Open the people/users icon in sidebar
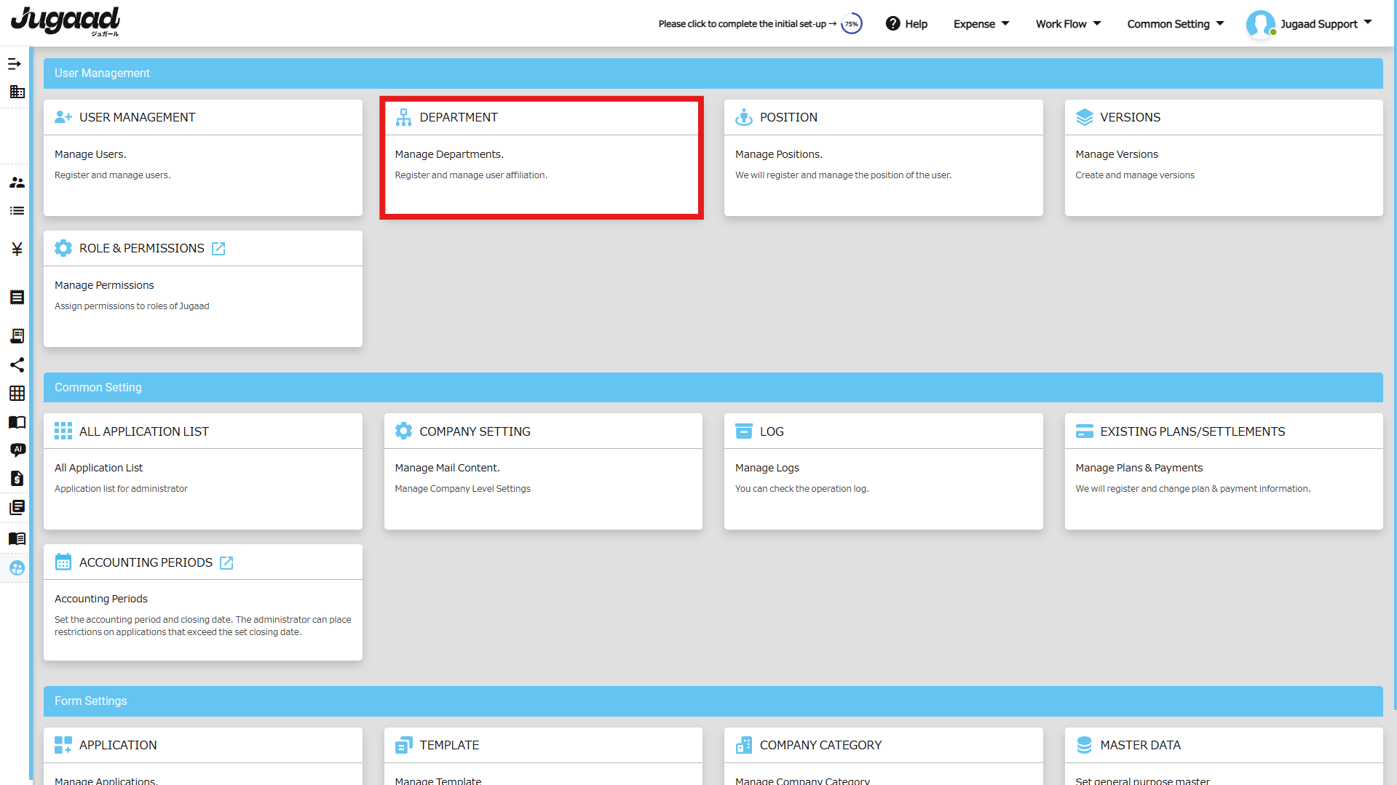Viewport: 1397px width, 785px height. [17, 183]
